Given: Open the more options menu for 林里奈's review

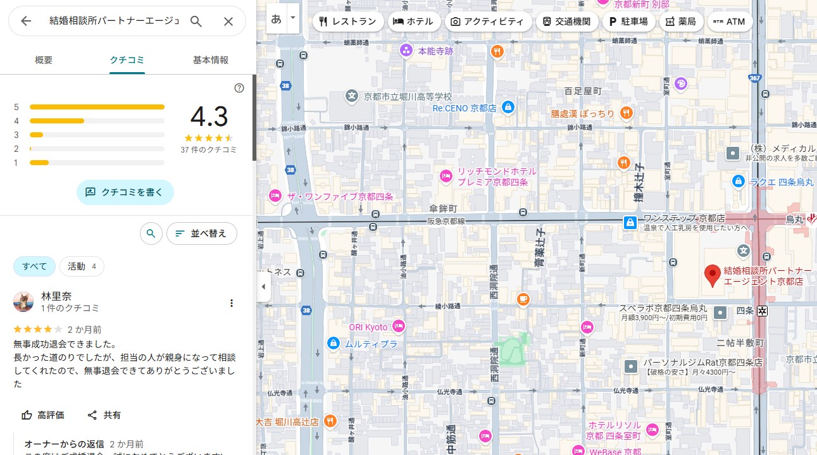Looking at the screenshot, I should pyautogui.click(x=232, y=303).
